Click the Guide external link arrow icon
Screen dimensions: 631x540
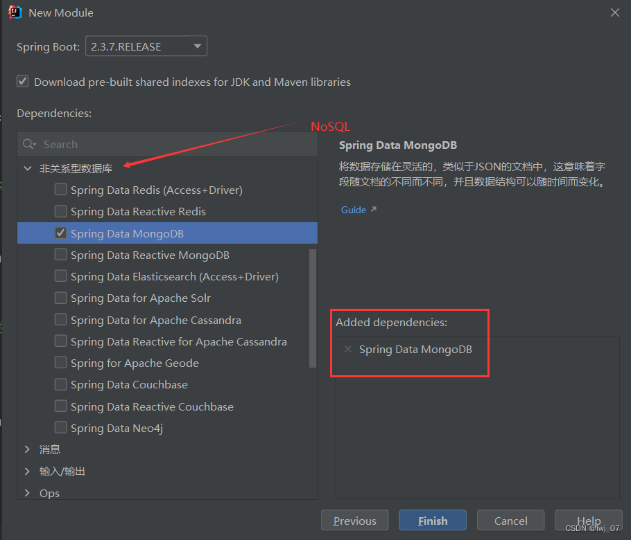(x=374, y=209)
